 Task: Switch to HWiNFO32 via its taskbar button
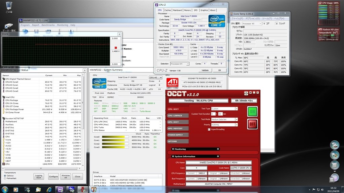(x=72, y=190)
